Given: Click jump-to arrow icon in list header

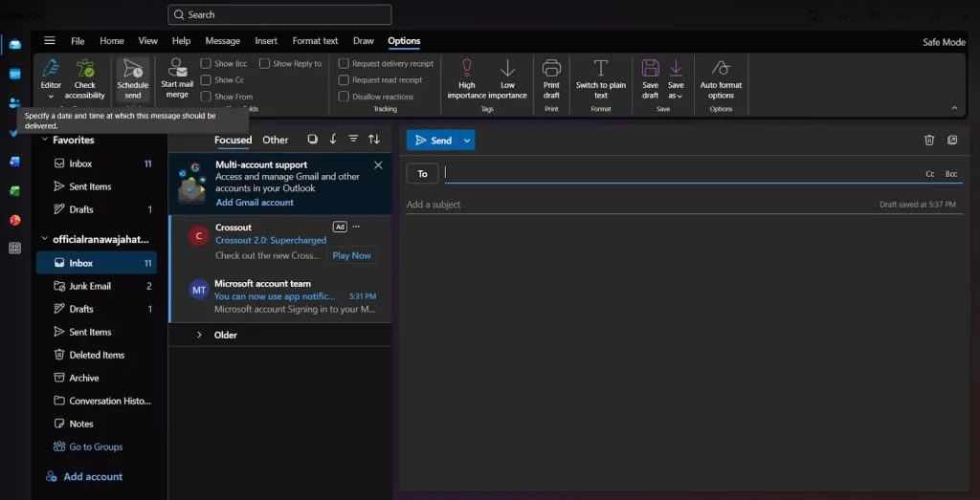Looking at the screenshot, I should [333, 140].
